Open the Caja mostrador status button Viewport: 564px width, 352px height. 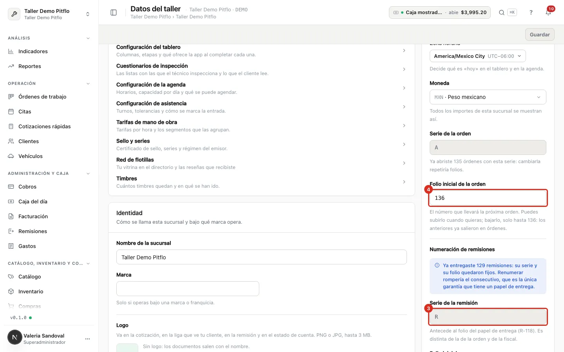tap(440, 13)
